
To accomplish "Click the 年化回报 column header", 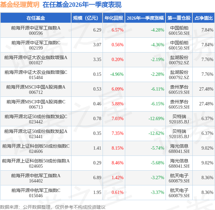I will pos(114,18).
